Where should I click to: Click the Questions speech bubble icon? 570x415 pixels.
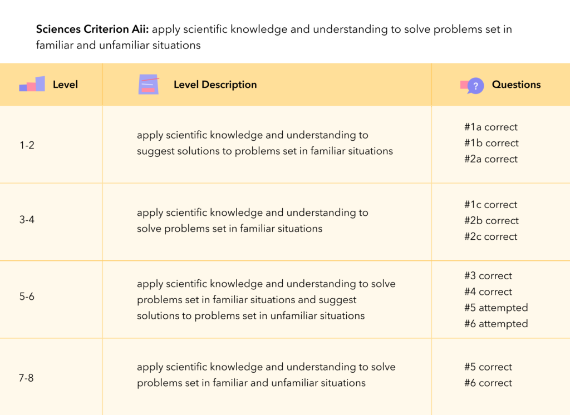[473, 85]
